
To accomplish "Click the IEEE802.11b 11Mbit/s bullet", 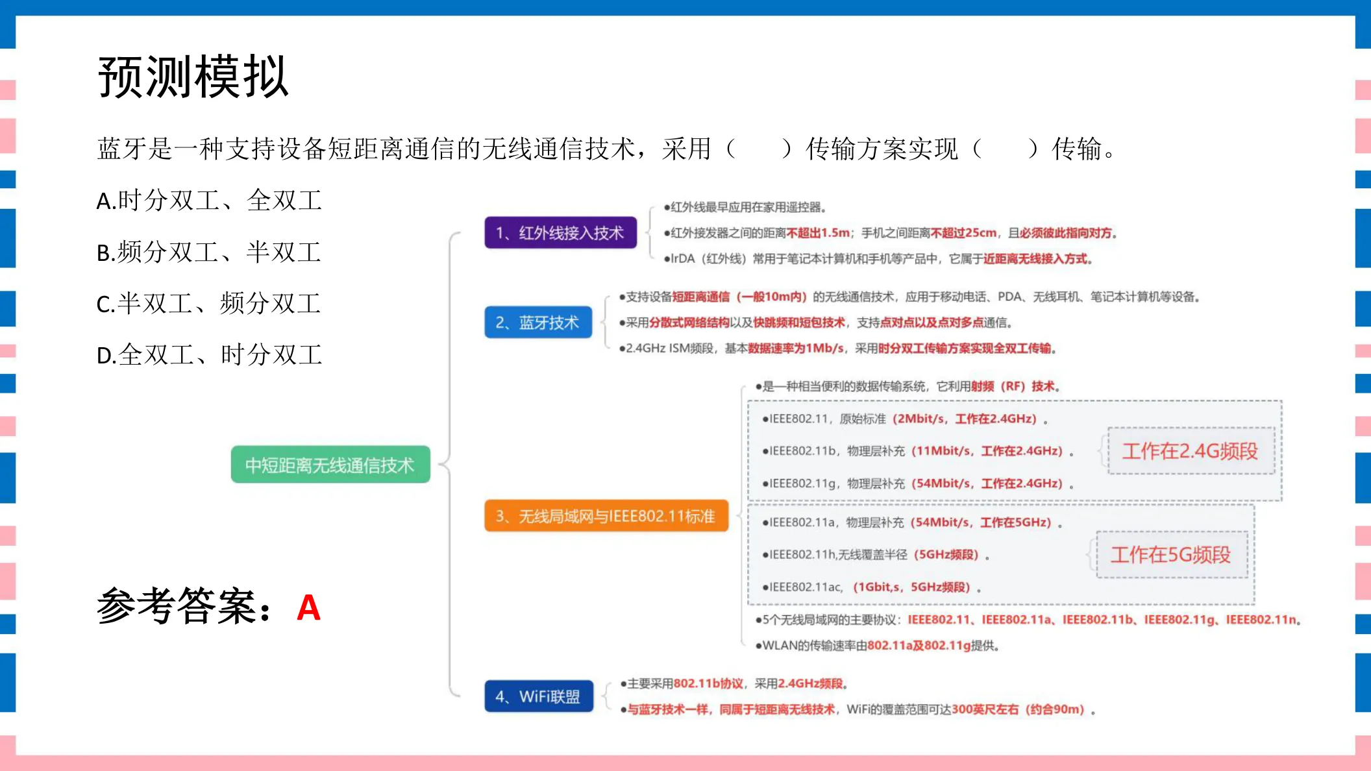I will point(918,450).
